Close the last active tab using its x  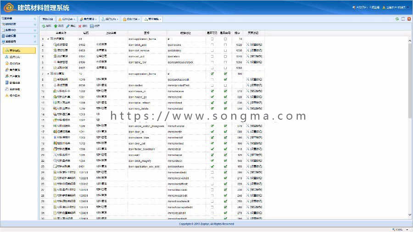point(160,19)
